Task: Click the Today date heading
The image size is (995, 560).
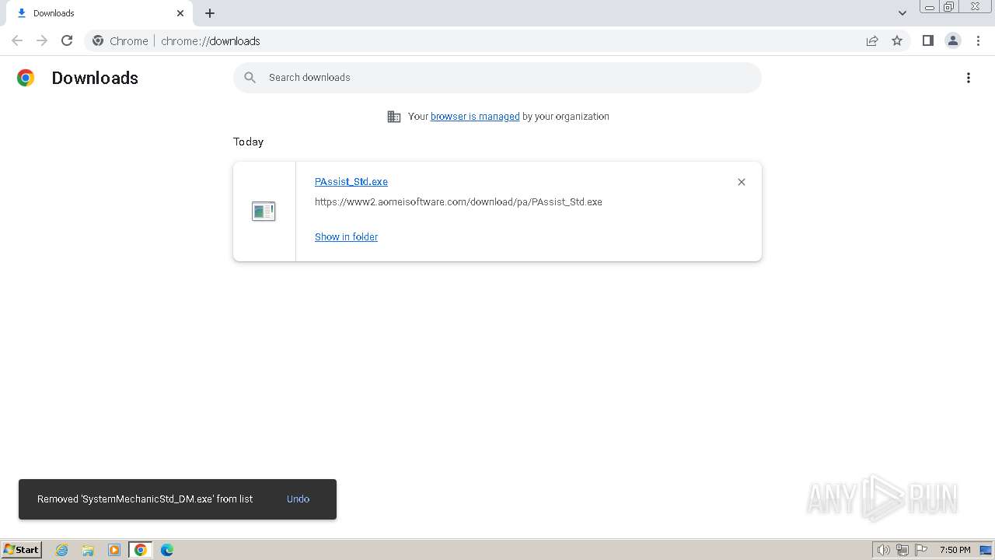Action: point(248,142)
